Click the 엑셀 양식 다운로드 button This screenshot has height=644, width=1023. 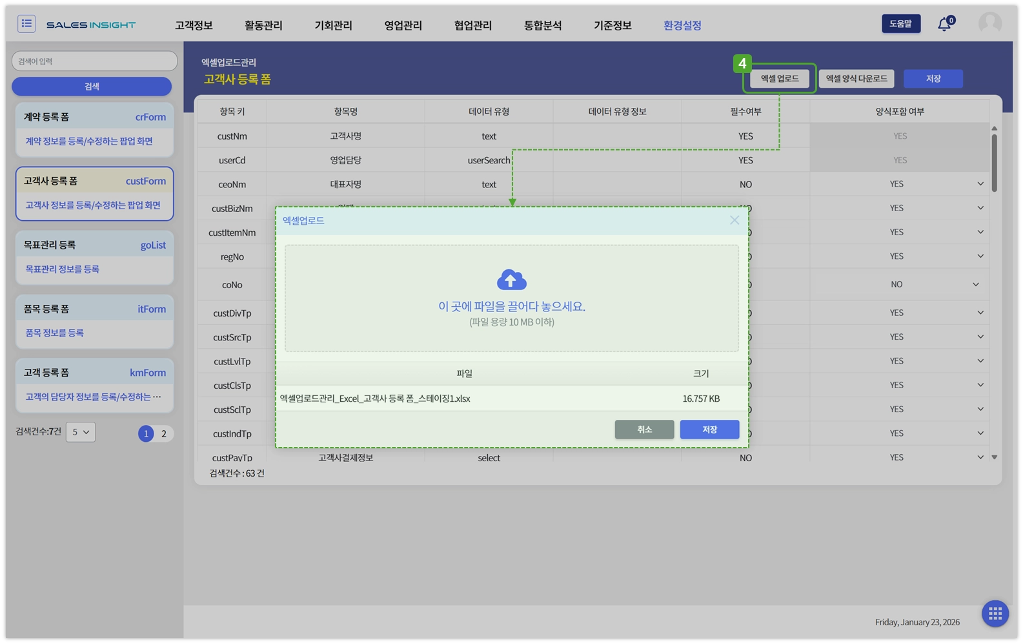tap(856, 78)
